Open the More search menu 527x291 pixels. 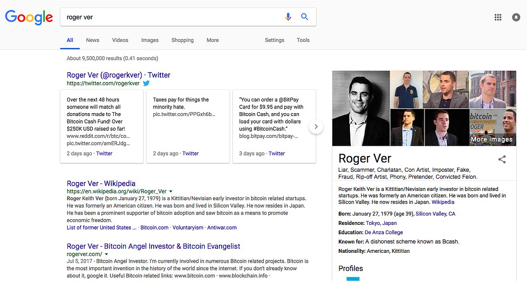click(212, 40)
